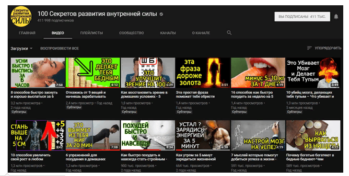Click title 'Как восстановить зрение в домашних условиях'
This screenshot has width=349, height=176.
coord(144,94)
